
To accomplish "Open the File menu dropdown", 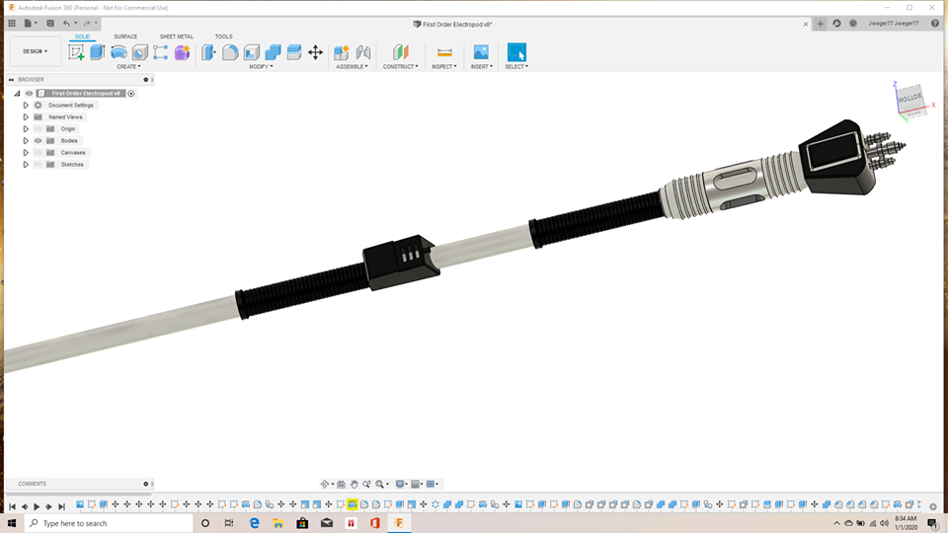I will pos(31,24).
